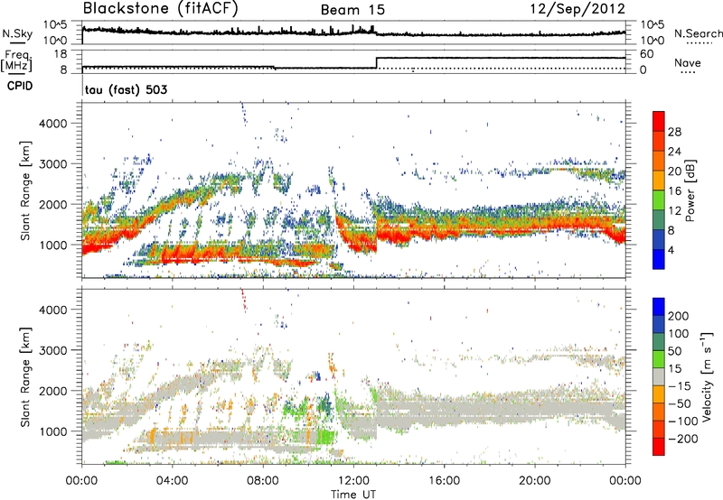Viewport: 723px width, 500px height.
Task: Click the "20" tick on Power colorbar
Action: pos(674,171)
